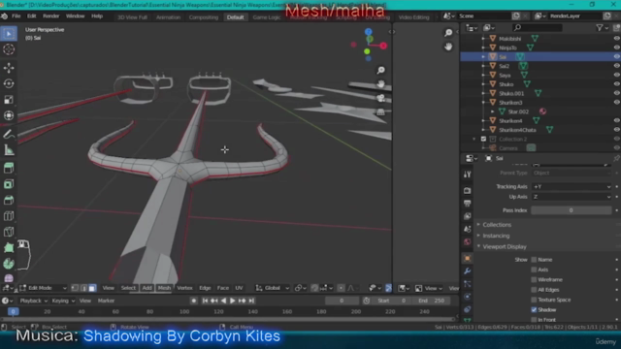621x349 pixels.
Task: Open the Render menu
Action: (51, 16)
